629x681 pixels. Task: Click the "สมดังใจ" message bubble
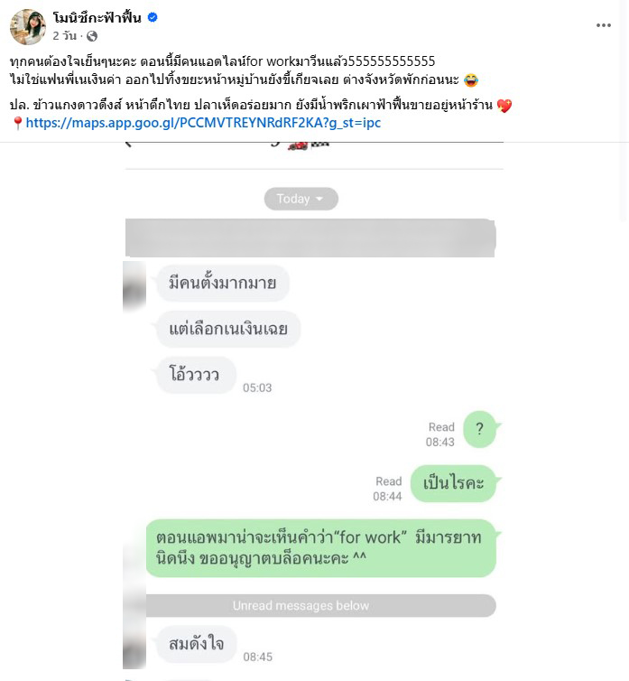[x=197, y=644]
